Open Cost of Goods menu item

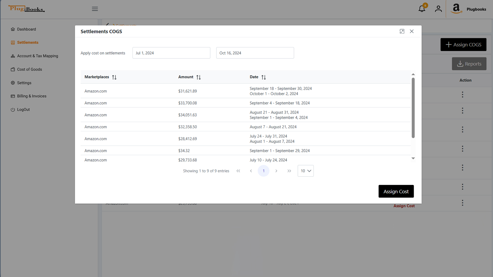tap(29, 70)
